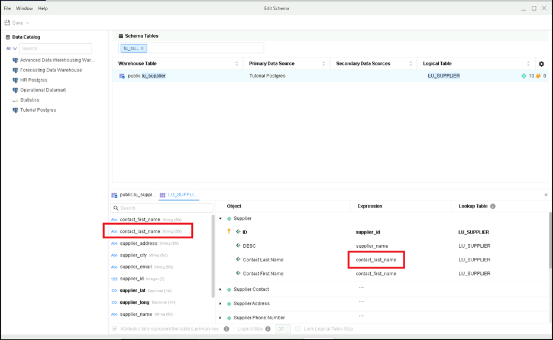Expand the Supplier Phone Number attribute
This screenshot has height=340, width=553.
tap(221, 318)
